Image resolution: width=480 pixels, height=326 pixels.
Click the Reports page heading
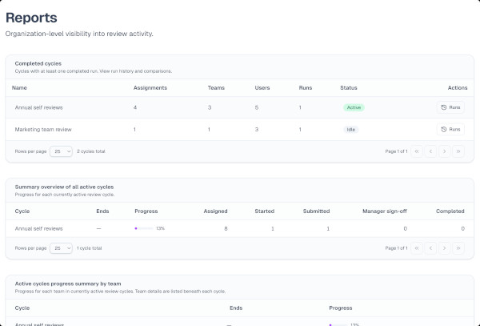coord(31,18)
